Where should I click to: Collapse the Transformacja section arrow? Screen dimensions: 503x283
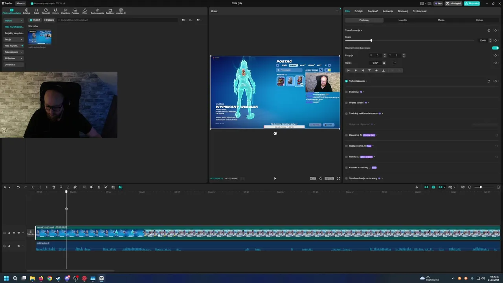[362, 30]
